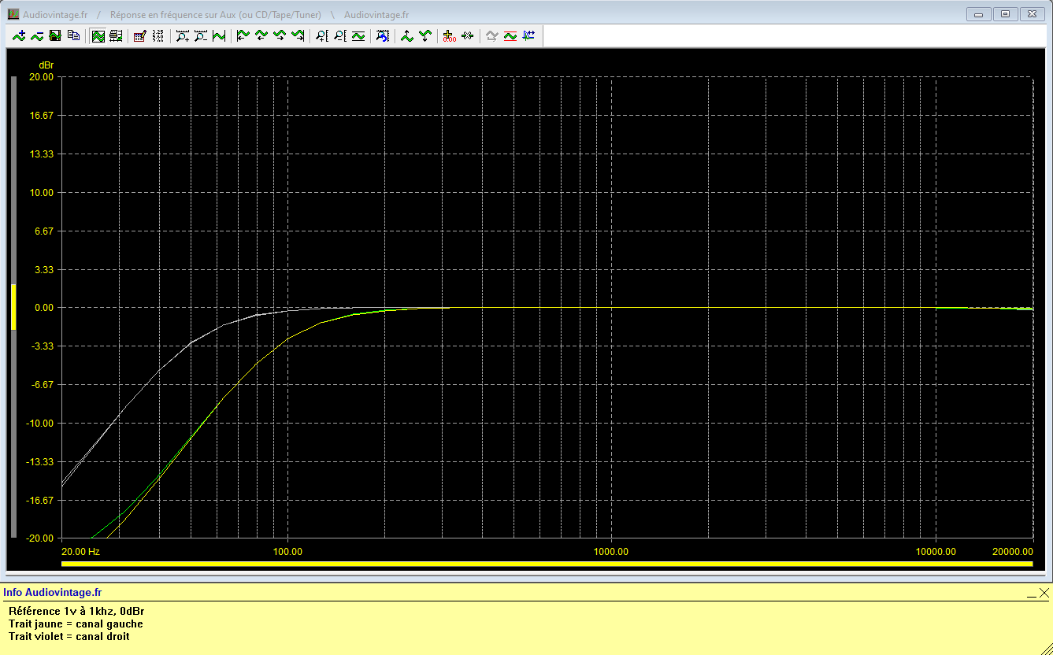
Task: Click the 100.00 X-axis label
Action: tap(287, 552)
